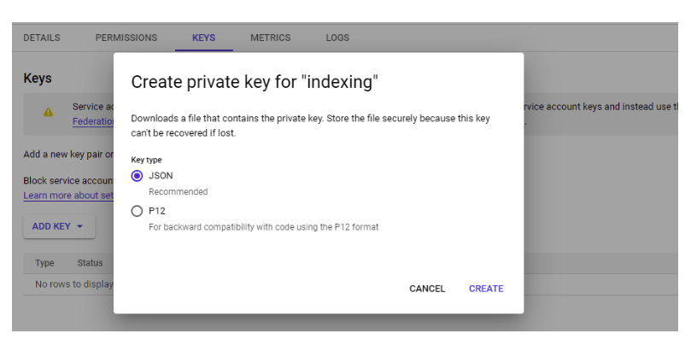691x351 pixels.
Task: Cancel the create private key dialog
Action: (x=427, y=289)
